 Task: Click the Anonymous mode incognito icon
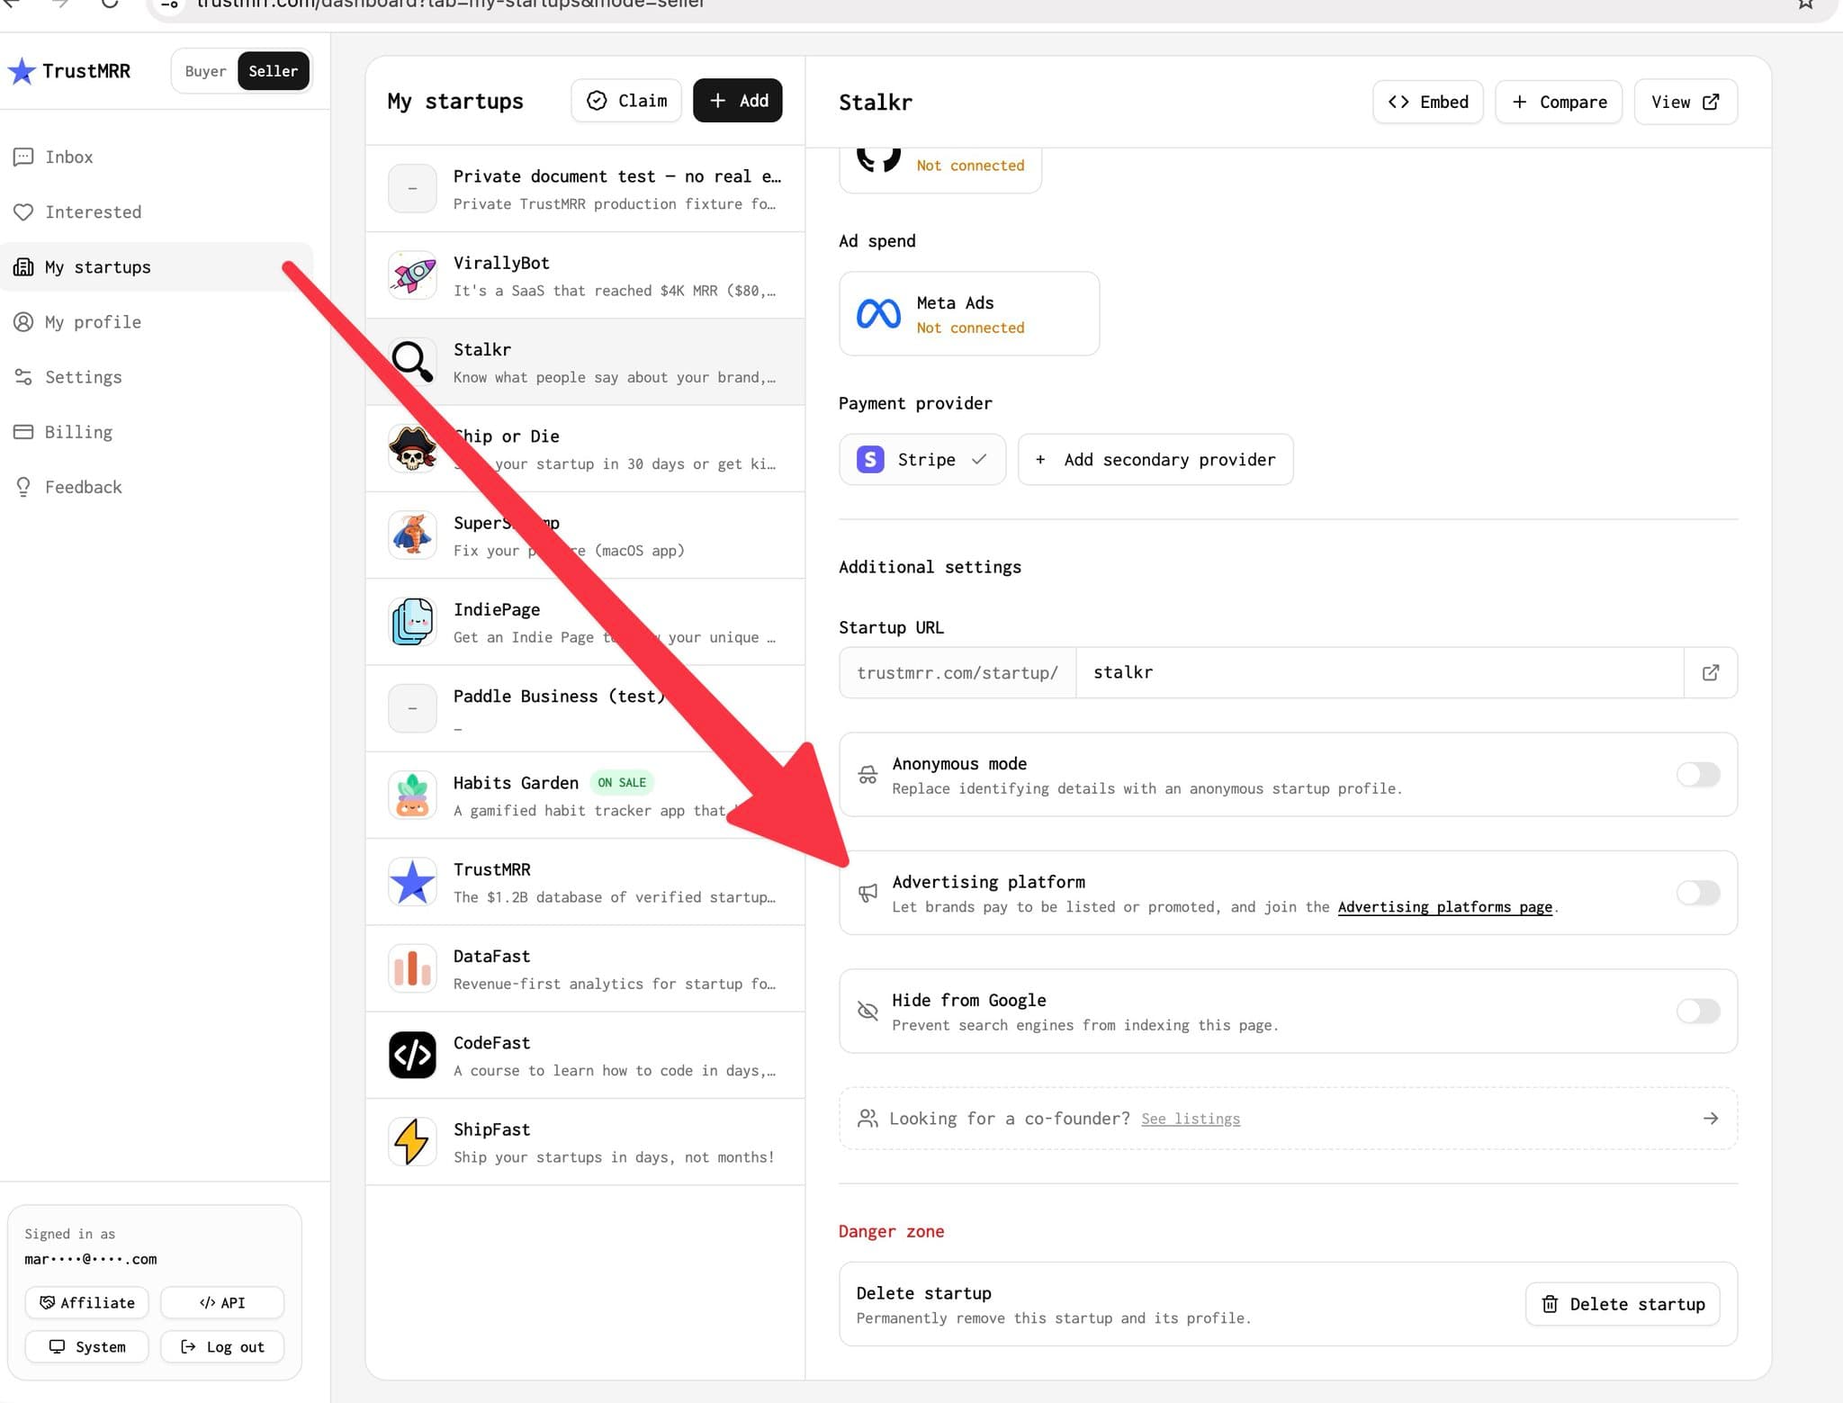tap(868, 775)
